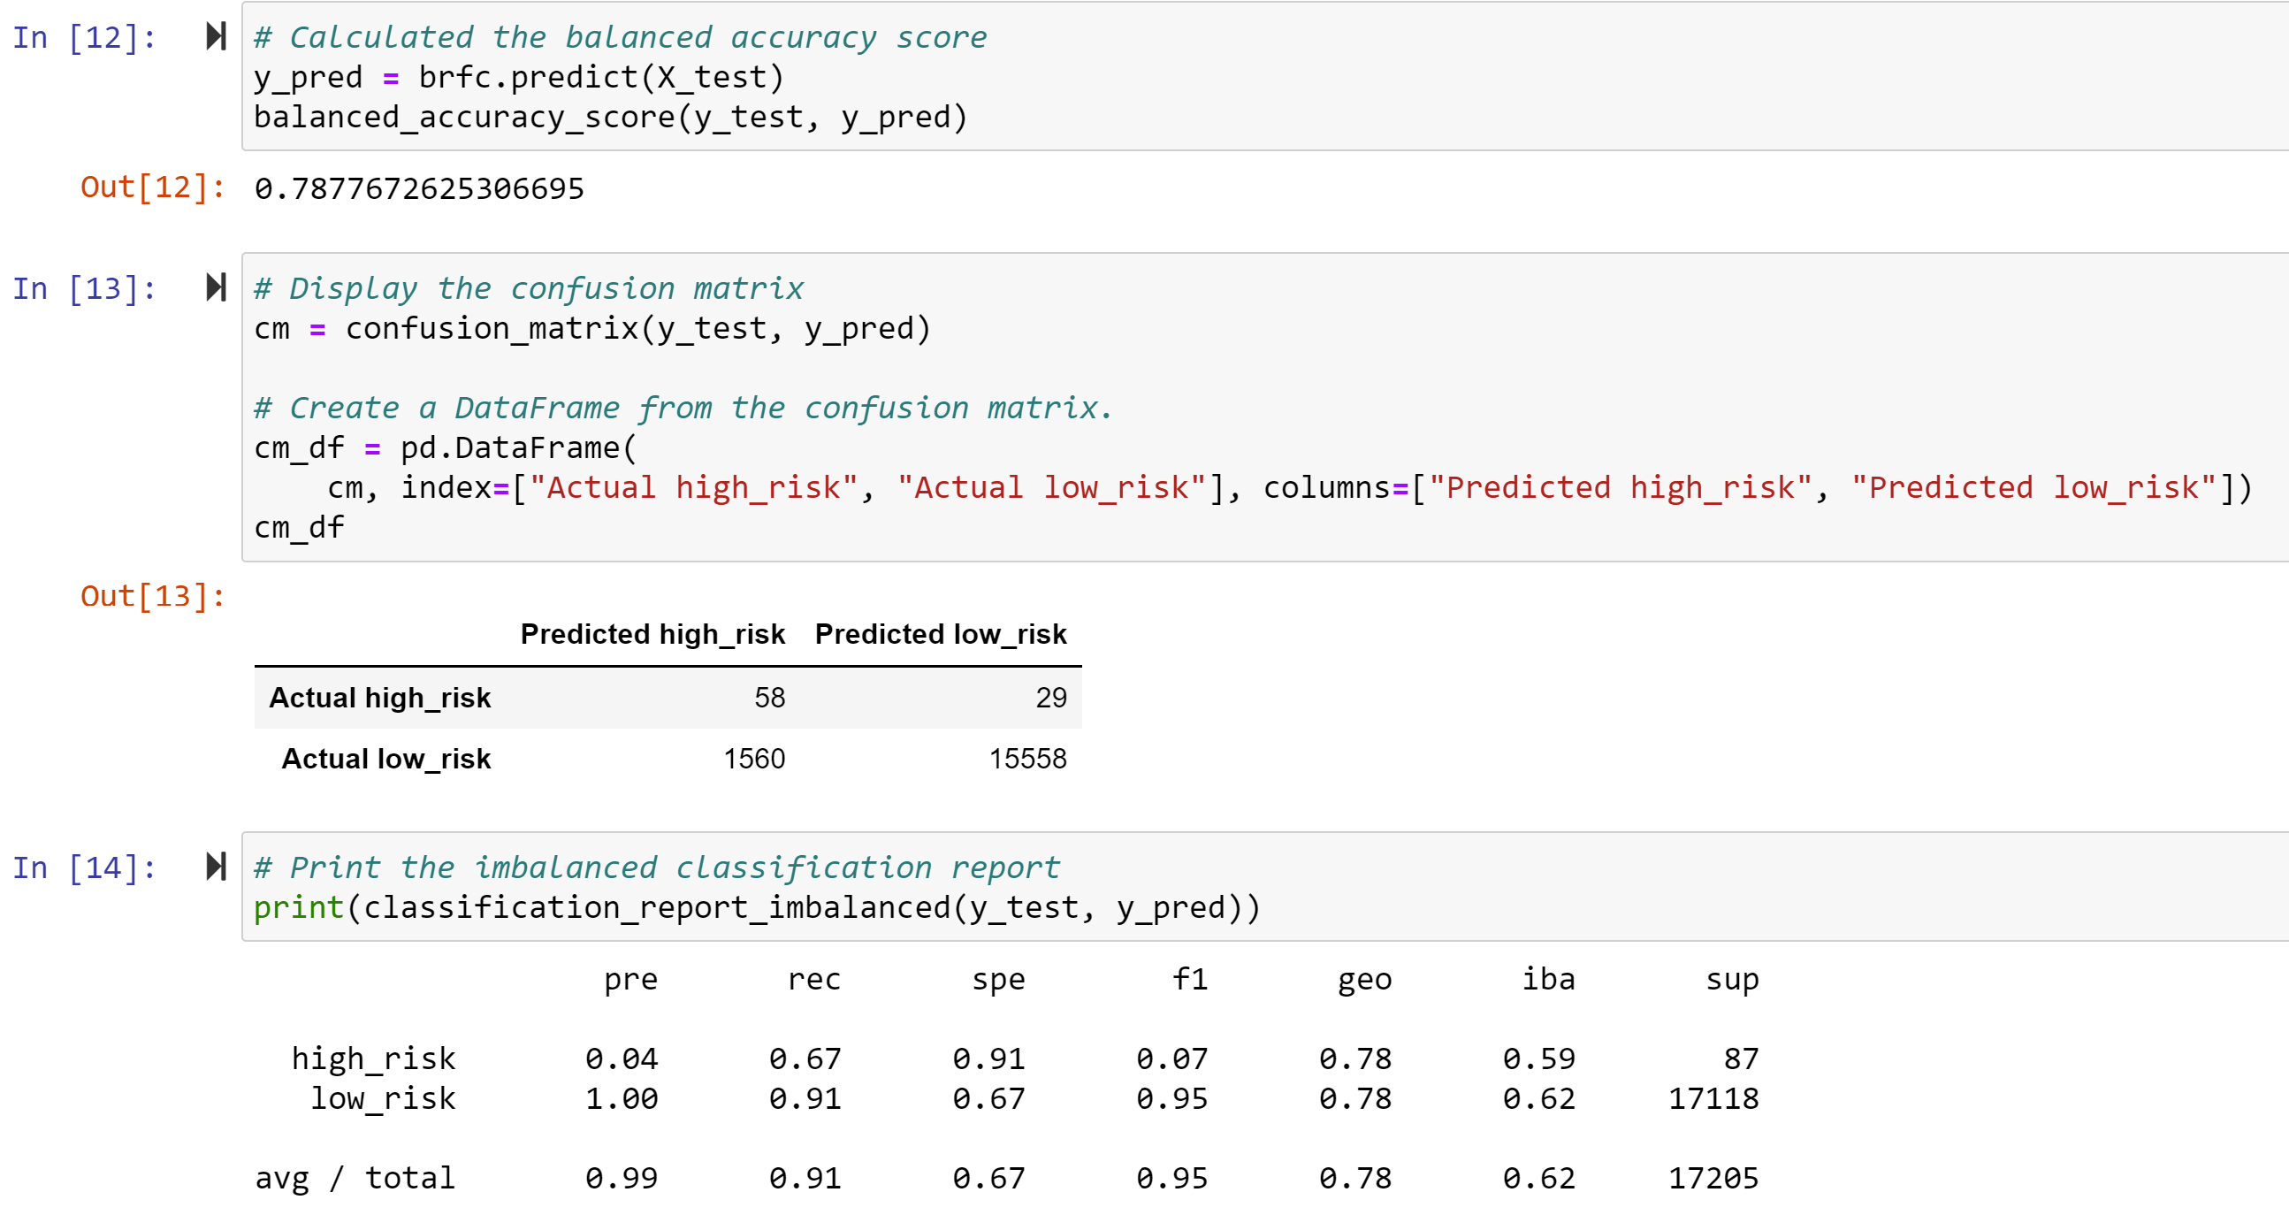Screen dimensions: 2289x1215
Task: Click the In [12] prompt label
Action: coord(84,38)
